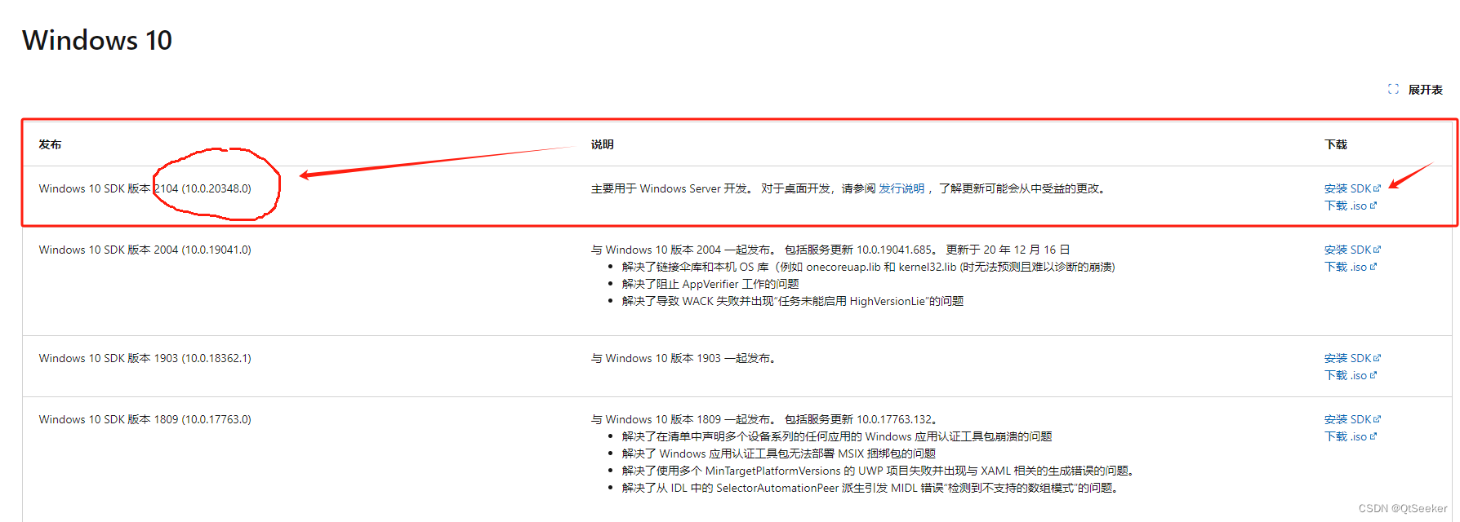Select text Windows 10 SDK 版本 2004 (10.0.19041.0)
Viewport: 1460px width, 522px height.
(145, 250)
